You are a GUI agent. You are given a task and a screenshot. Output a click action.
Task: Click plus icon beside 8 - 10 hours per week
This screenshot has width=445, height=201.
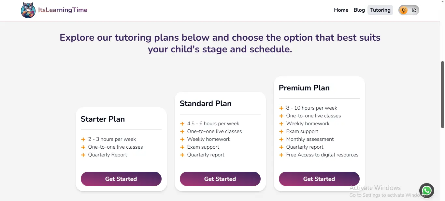(281, 108)
